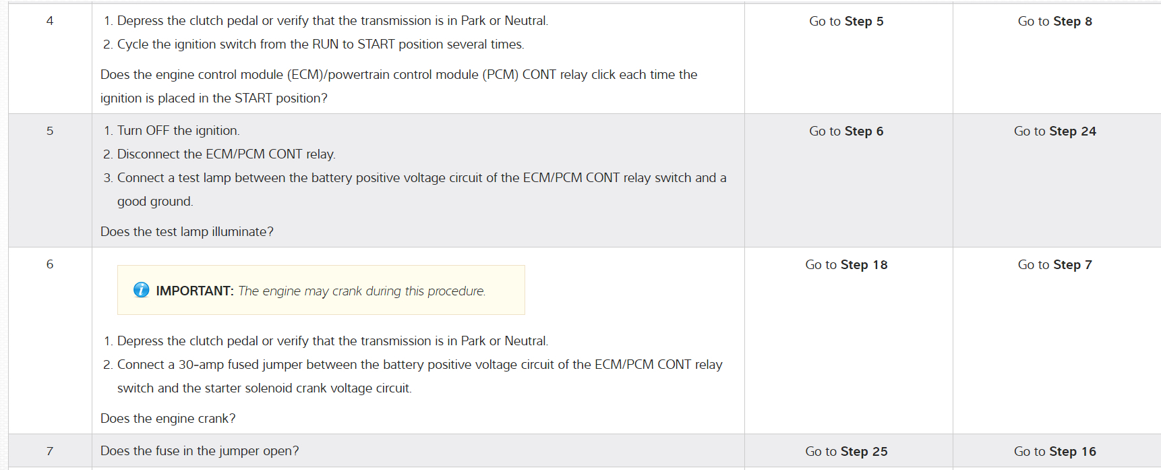Follow the "Go to Step 16" link
The width and height of the screenshot is (1161, 470).
click(1054, 452)
